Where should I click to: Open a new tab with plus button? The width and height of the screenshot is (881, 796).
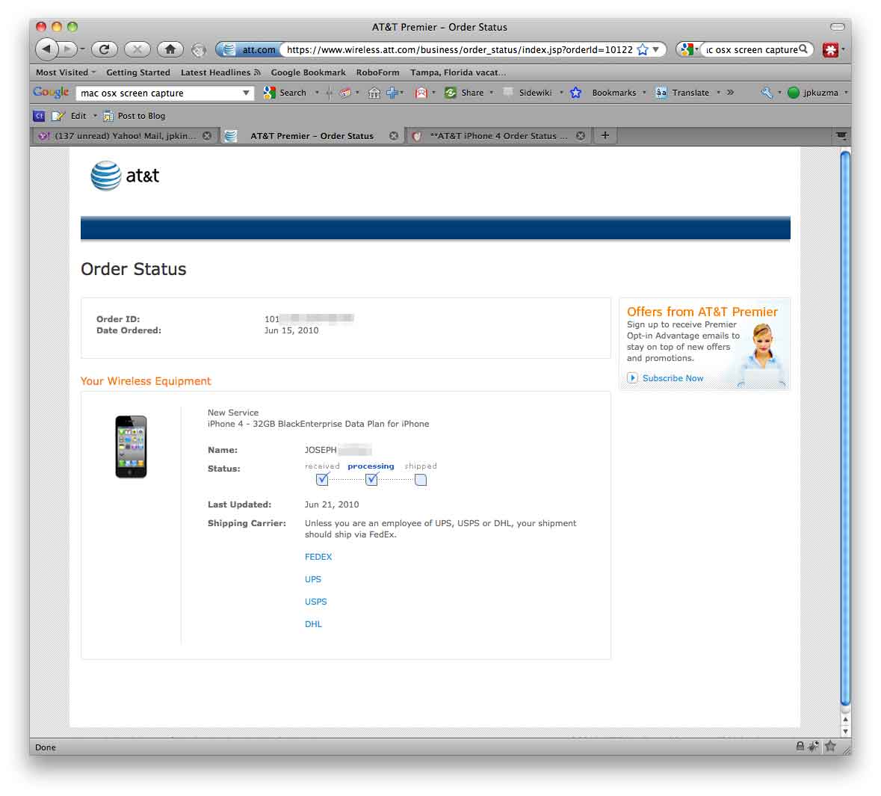coord(605,135)
